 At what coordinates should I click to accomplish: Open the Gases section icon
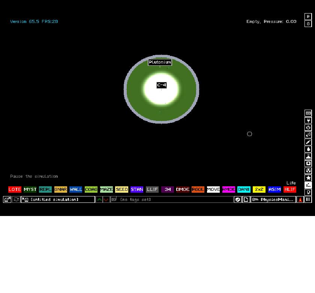click(308, 142)
